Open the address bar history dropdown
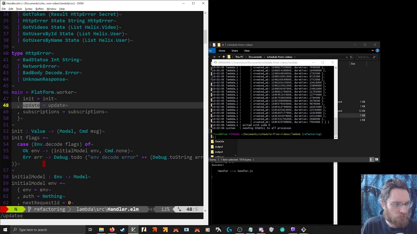The width and height of the screenshot is (417, 234). pyautogui.click(x=347, y=57)
